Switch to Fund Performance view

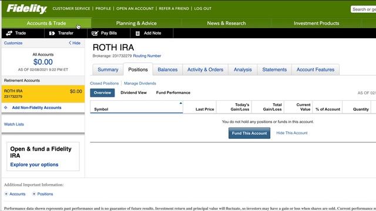(173, 93)
